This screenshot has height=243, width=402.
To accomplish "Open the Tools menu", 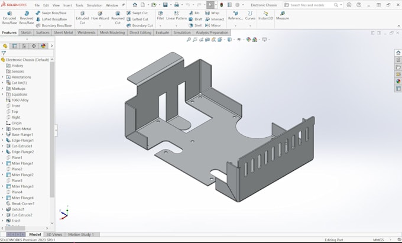I will [79, 5].
